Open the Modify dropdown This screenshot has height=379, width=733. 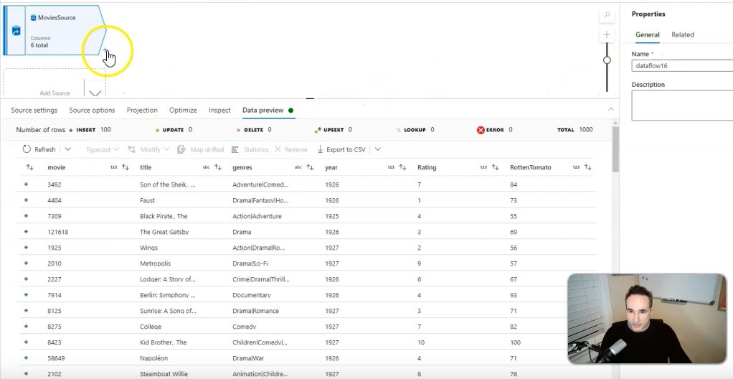click(148, 150)
